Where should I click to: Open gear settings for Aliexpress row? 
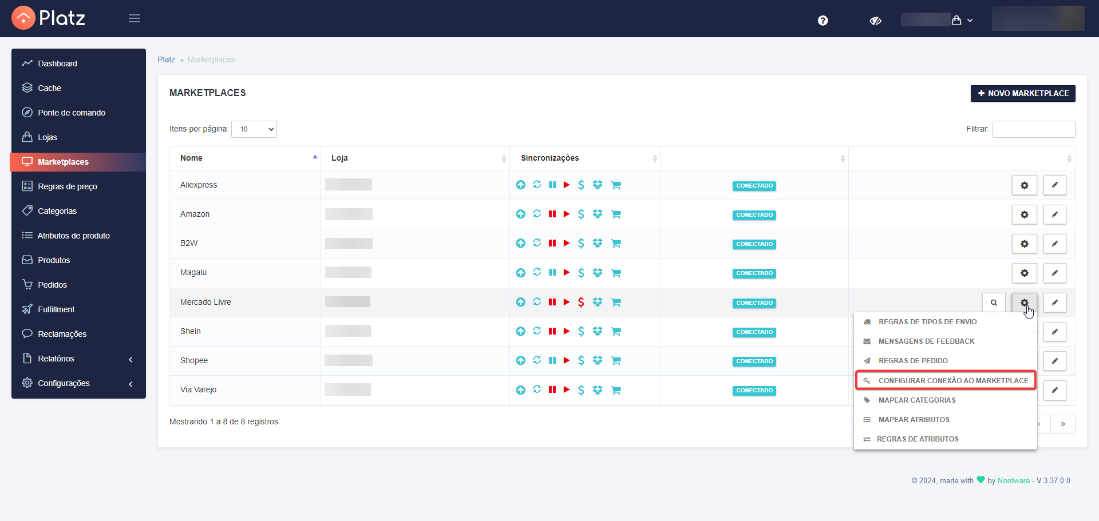coord(1024,185)
